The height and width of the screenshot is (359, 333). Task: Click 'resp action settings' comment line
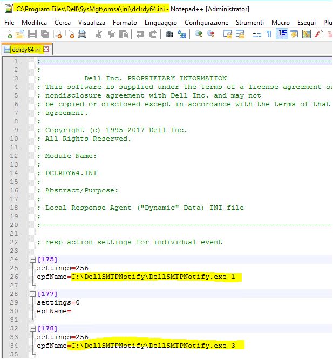pyautogui.click(x=130, y=242)
